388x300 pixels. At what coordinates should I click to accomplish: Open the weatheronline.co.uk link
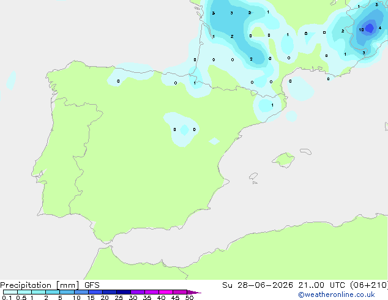(x=337, y=294)
